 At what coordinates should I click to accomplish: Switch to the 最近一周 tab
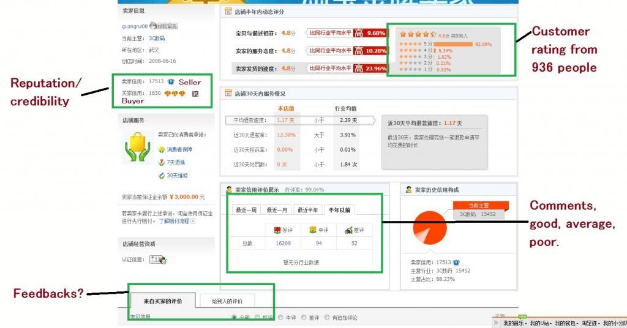[x=246, y=210]
